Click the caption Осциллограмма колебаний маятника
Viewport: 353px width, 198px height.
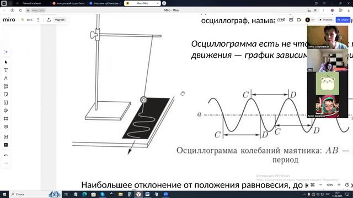(x=249, y=150)
